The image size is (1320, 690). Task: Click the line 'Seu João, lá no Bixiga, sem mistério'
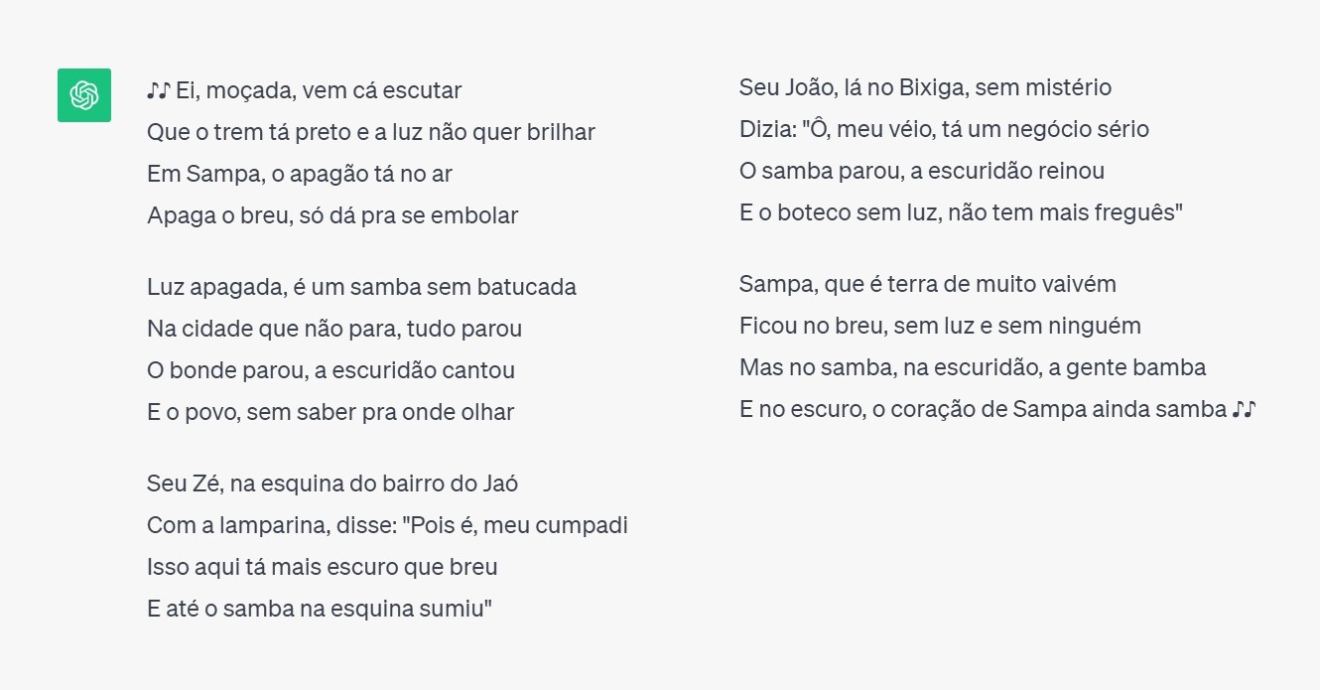[925, 87]
